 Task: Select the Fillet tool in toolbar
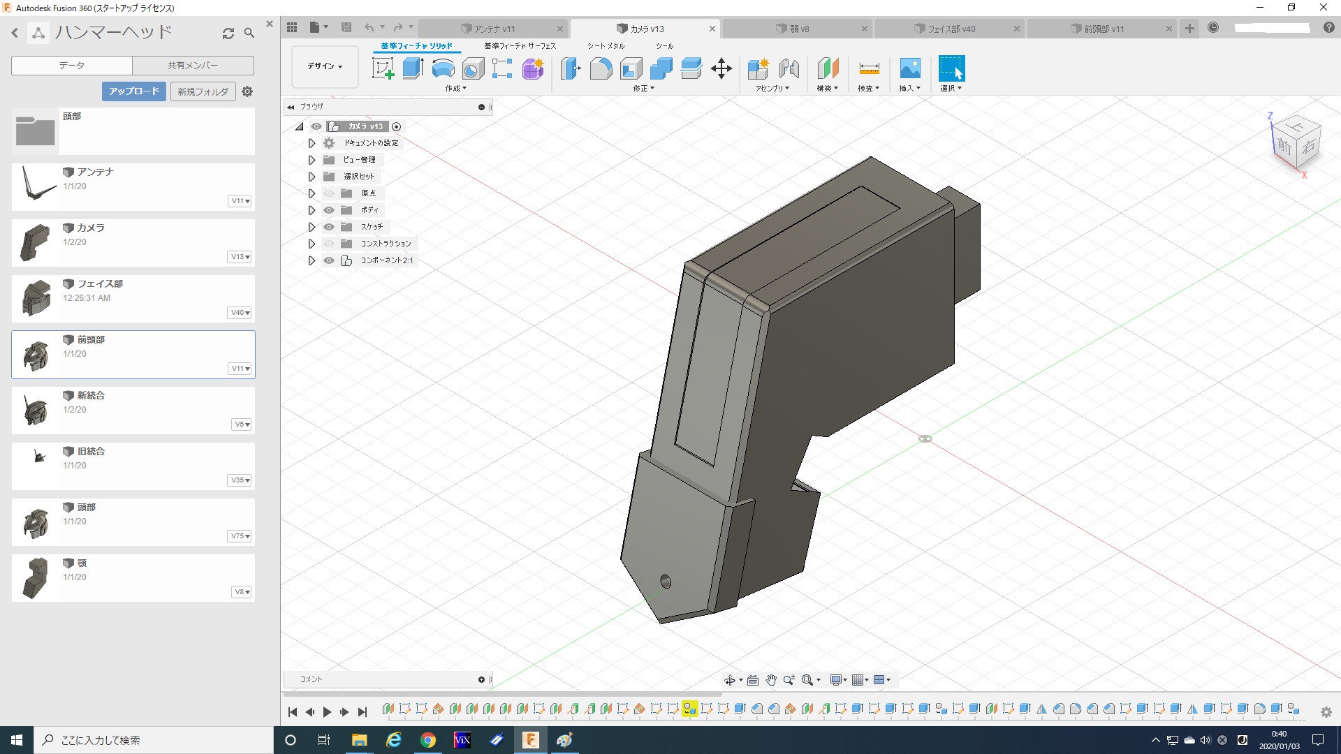click(x=601, y=68)
